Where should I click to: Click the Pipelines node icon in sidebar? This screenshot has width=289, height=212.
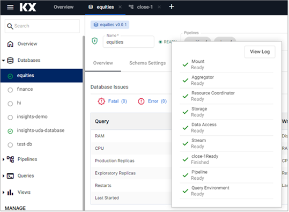tap(10, 159)
